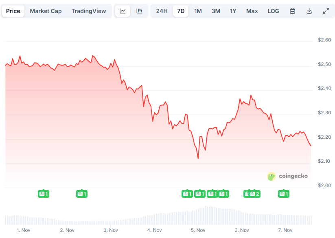Open the TradingView tab
This screenshot has height=238, width=335.
(89, 11)
